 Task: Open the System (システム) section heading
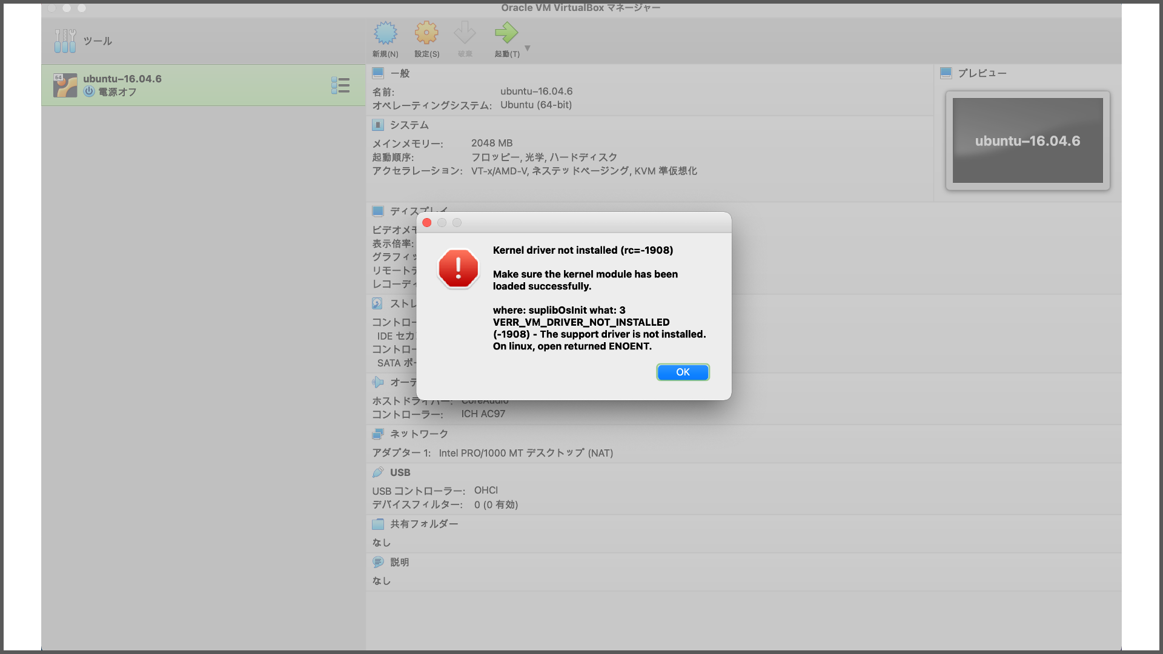pos(409,125)
